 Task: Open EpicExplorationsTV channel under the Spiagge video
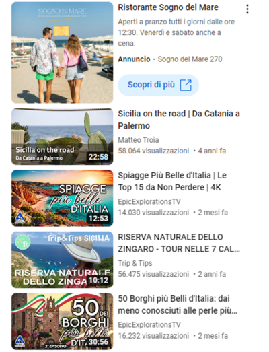pos(149,202)
